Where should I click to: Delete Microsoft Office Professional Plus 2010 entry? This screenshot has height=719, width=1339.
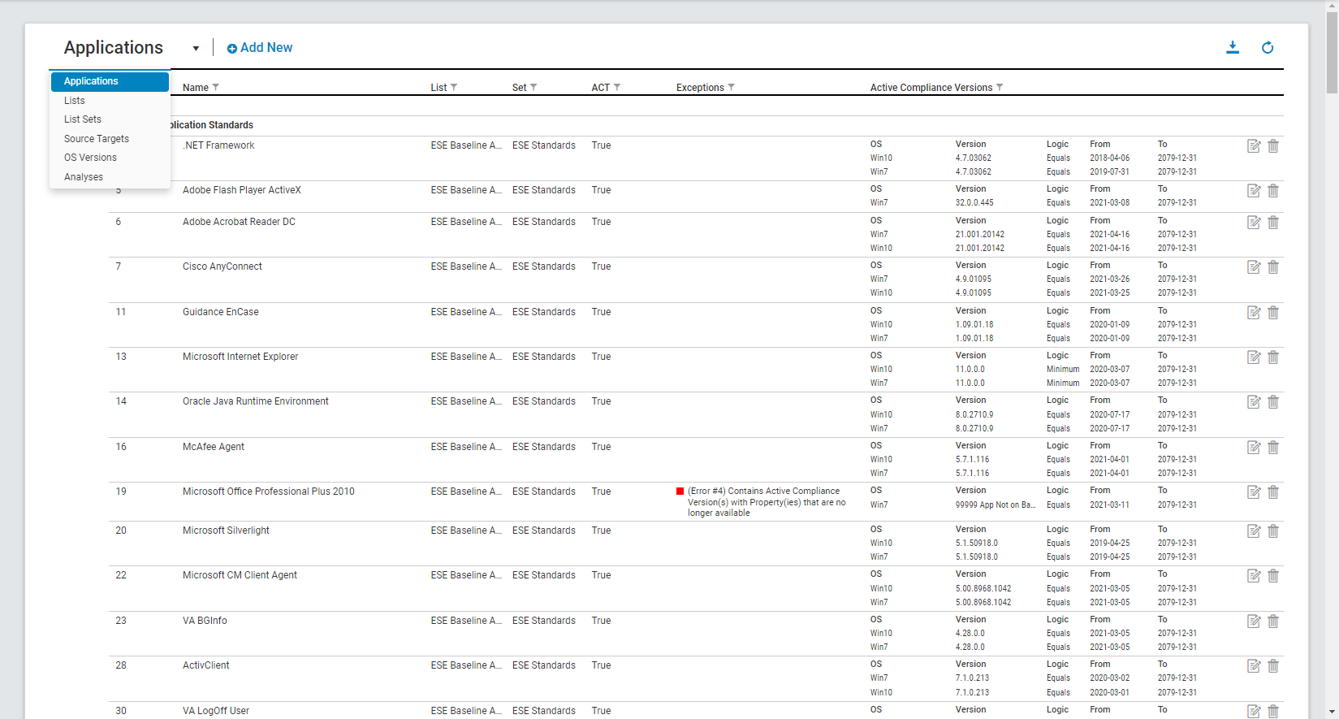pos(1273,492)
